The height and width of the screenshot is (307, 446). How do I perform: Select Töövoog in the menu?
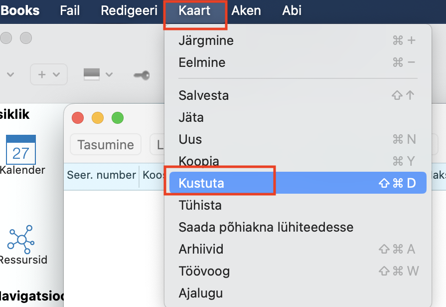click(204, 271)
